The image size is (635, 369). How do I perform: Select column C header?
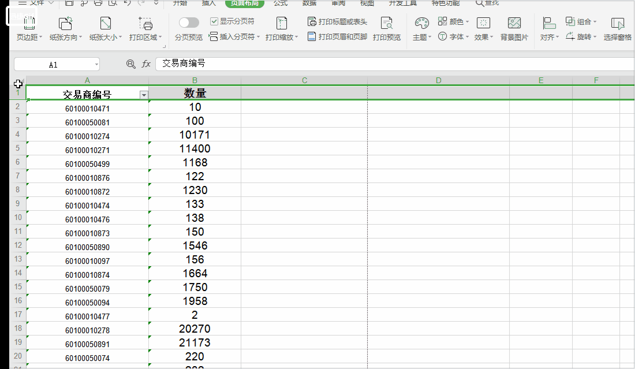(304, 80)
